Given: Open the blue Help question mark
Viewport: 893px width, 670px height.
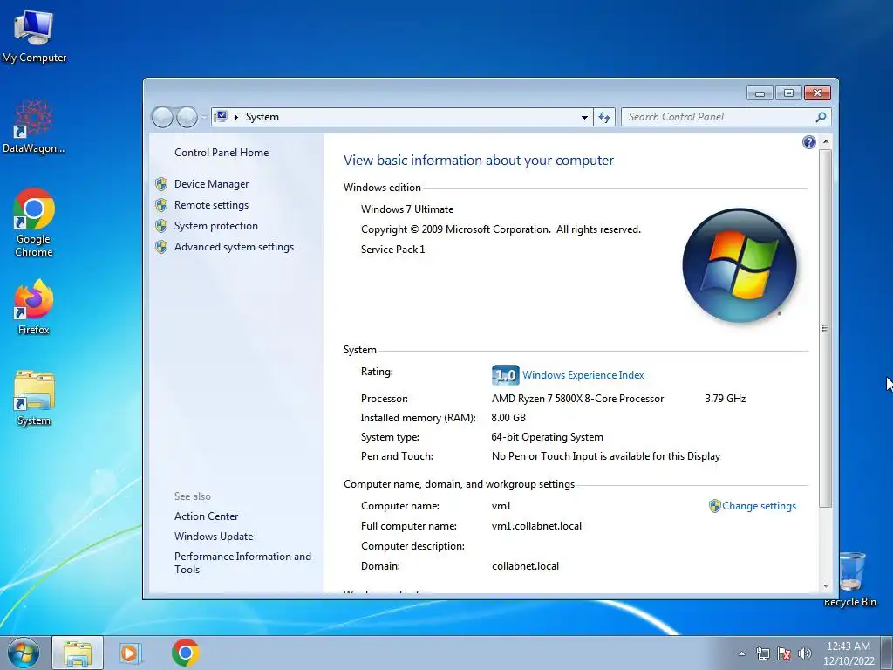Looking at the screenshot, I should (x=808, y=142).
